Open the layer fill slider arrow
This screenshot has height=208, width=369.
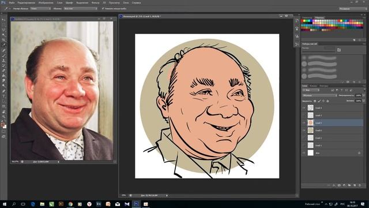[x=364, y=101]
